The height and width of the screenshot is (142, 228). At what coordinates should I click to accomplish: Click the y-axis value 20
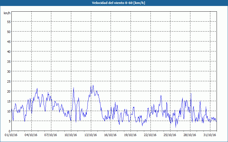point(9,91)
